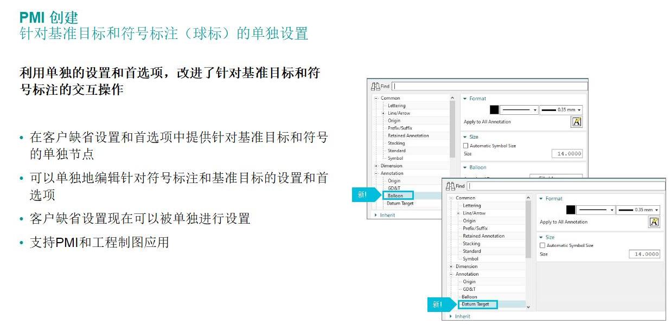
Task: Collapse the Common node in back dialog
Action: click(x=376, y=98)
